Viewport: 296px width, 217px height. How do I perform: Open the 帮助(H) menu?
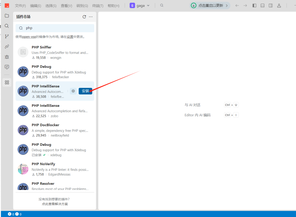[x=113, y=6]
